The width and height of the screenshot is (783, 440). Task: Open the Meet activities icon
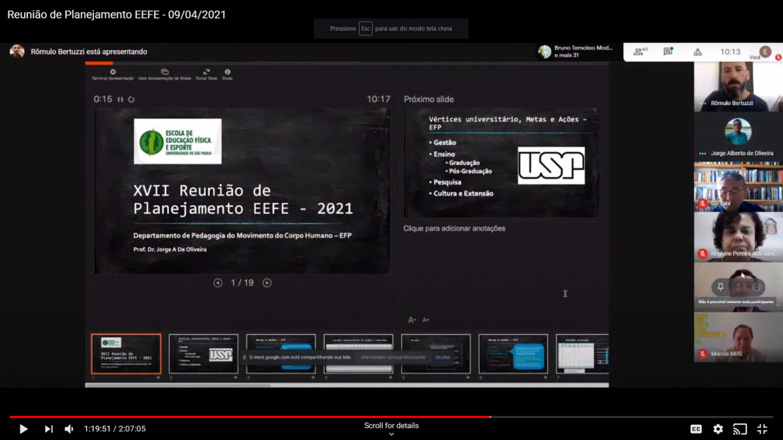[698, 51]
